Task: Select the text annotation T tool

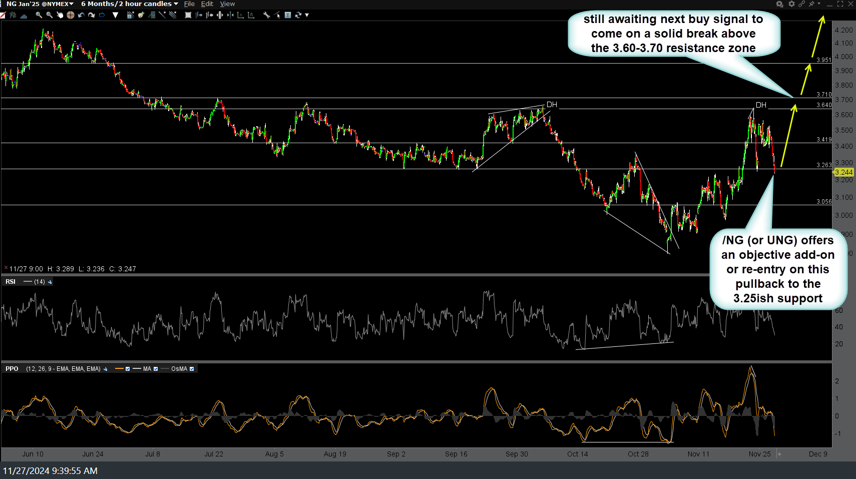Action: [x=288, y=15]
